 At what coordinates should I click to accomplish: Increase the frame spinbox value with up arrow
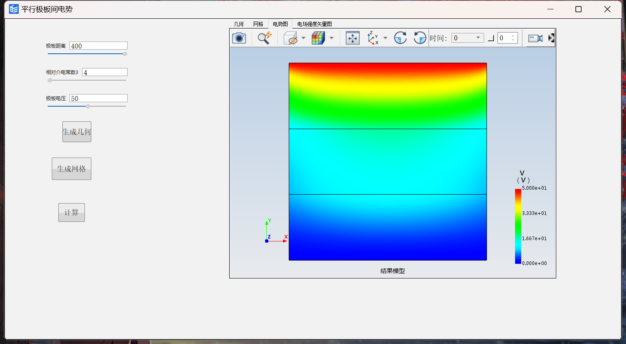(x=513, y=36)
